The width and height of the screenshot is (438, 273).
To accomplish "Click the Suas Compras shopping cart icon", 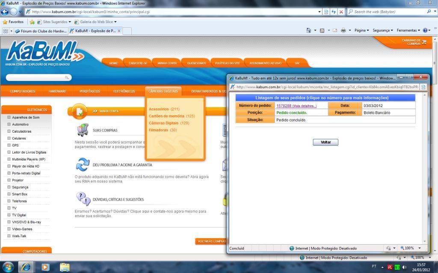I will [x=83, y=130].
